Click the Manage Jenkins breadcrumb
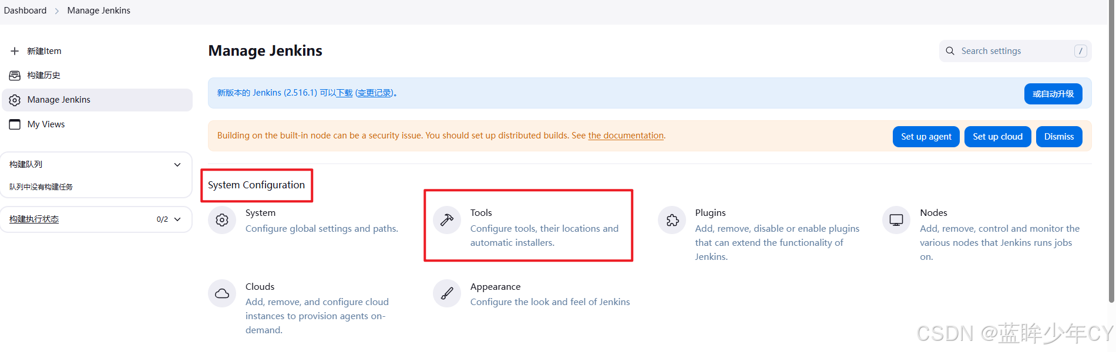The height and width of the screenshot is (352, 1116). tap(99, 11)
